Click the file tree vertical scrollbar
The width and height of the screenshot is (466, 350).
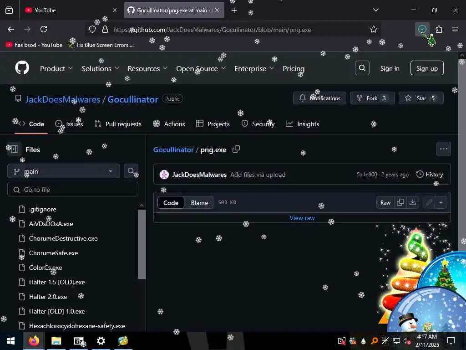(142, 244)
